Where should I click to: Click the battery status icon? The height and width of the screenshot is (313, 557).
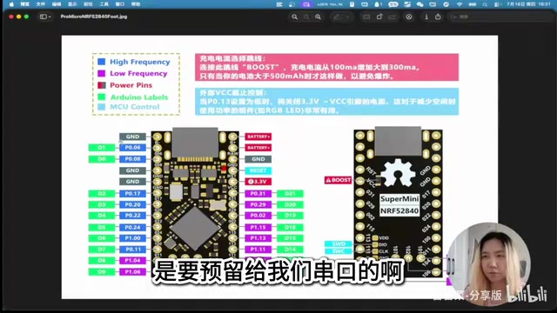click(473, 4)
